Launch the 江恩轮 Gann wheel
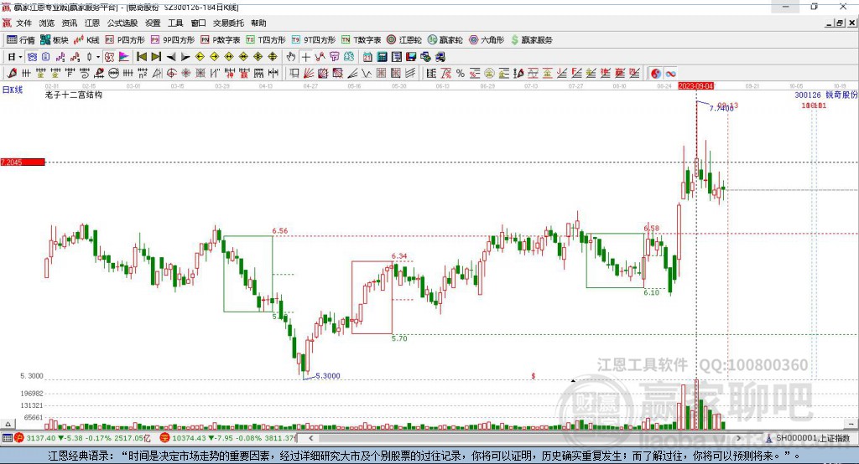Viewport: 859px width, 464px height. pos(404,40)
